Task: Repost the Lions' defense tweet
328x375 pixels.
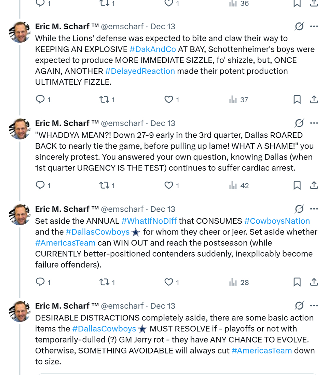Action: tap(103, 100)
